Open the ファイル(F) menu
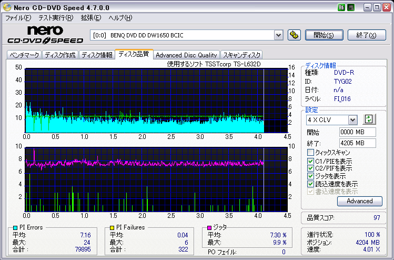The image size is (394, 260). click(x=18, y=18)
